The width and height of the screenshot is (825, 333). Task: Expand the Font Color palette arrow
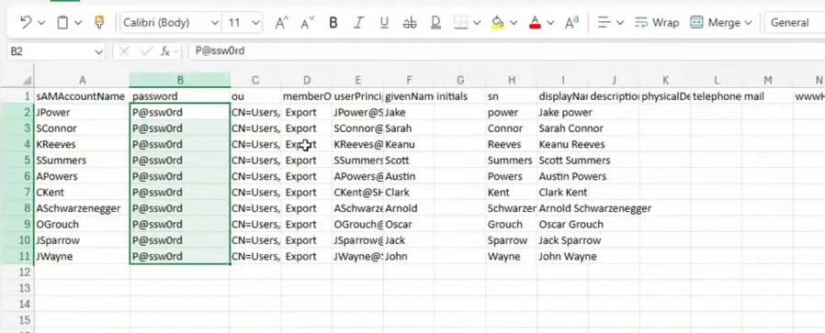coord(551,23)
